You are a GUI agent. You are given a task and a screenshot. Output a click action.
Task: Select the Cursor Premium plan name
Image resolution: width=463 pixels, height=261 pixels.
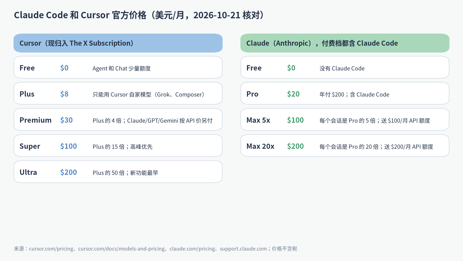point(36,120)
